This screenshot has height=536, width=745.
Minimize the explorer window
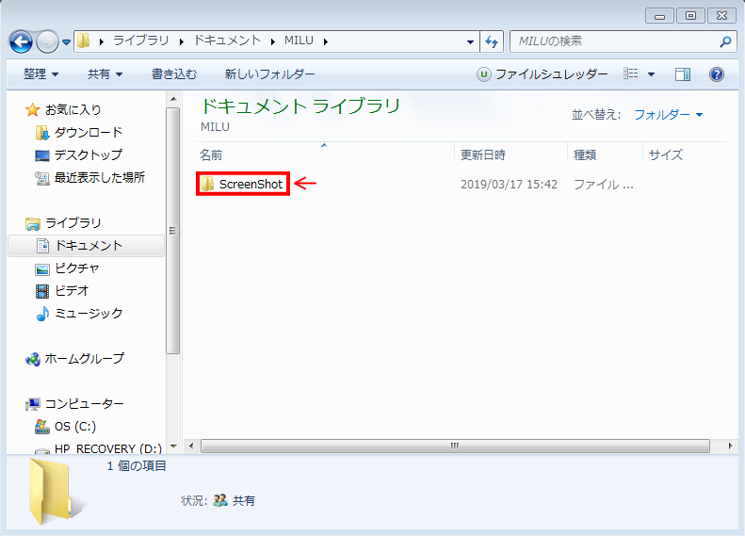pyautogui.click(x=659, y=16)
